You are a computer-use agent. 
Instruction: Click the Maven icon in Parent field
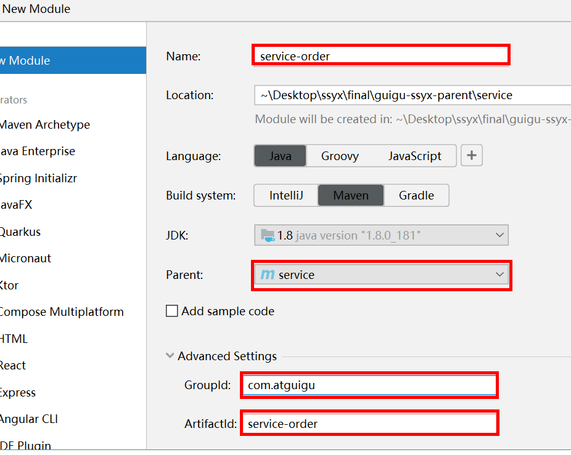[267, 275]
